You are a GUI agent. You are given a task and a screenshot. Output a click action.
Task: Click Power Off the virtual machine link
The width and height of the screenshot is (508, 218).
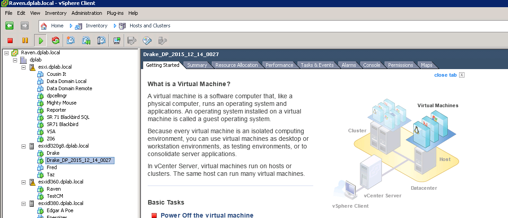click(207, 215)
